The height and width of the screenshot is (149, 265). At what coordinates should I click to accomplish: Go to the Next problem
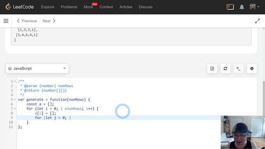pyautogui.click(x=49, y=21)
